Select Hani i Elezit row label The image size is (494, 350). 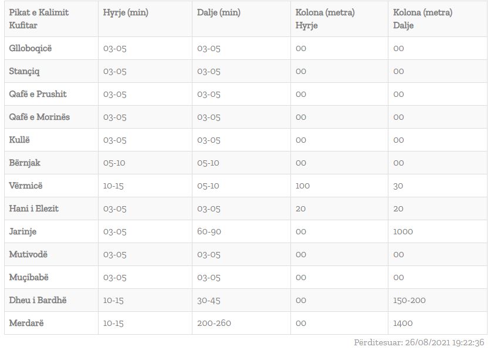point(34,208)
